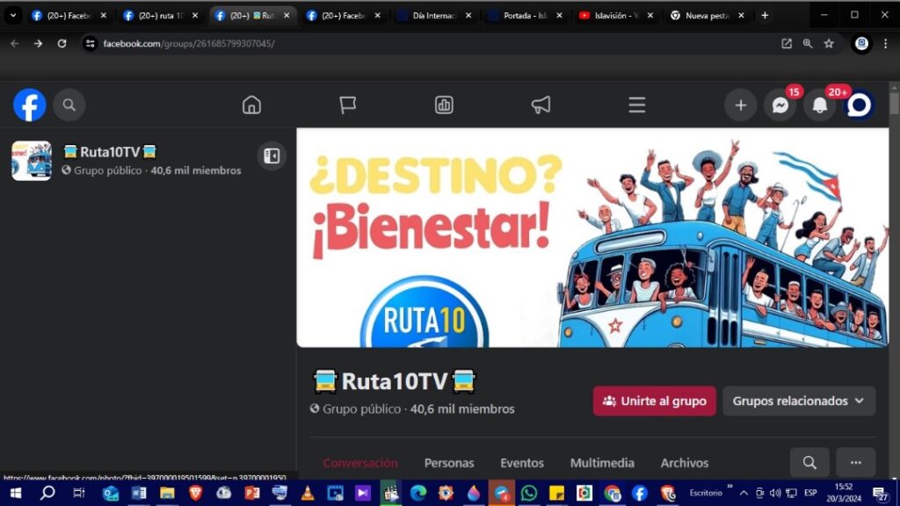Screen dimensions: 900x506
Task: Expand the Grupos relacionados dropdown
Action: coord(799,401)
